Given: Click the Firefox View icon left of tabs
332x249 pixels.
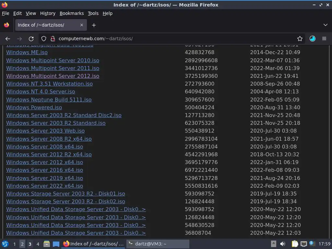Looking at the screenshot, I should [6, 25].
